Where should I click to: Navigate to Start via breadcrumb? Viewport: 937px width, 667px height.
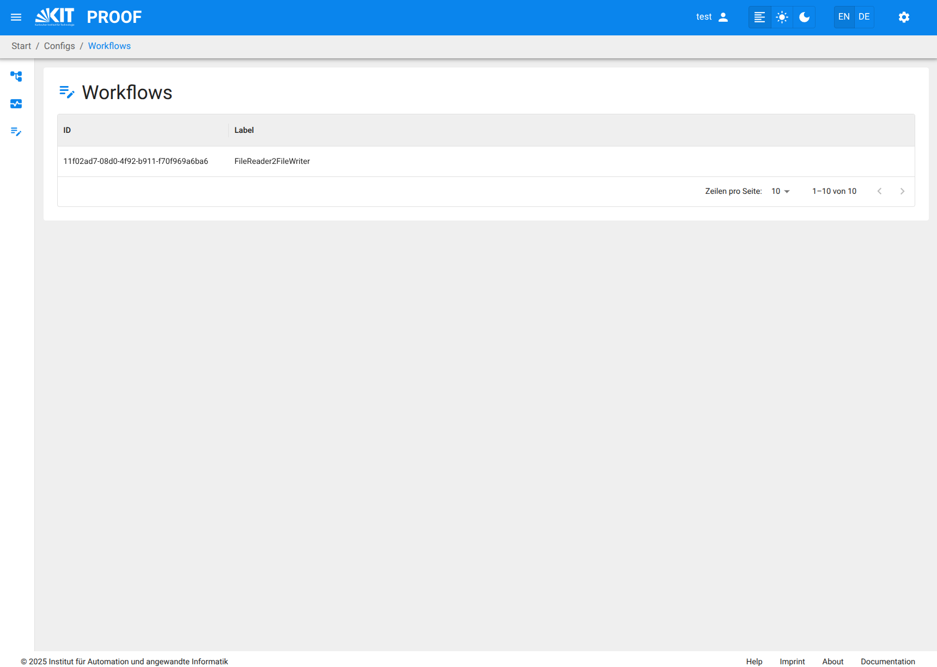click(x=21, y=46)
